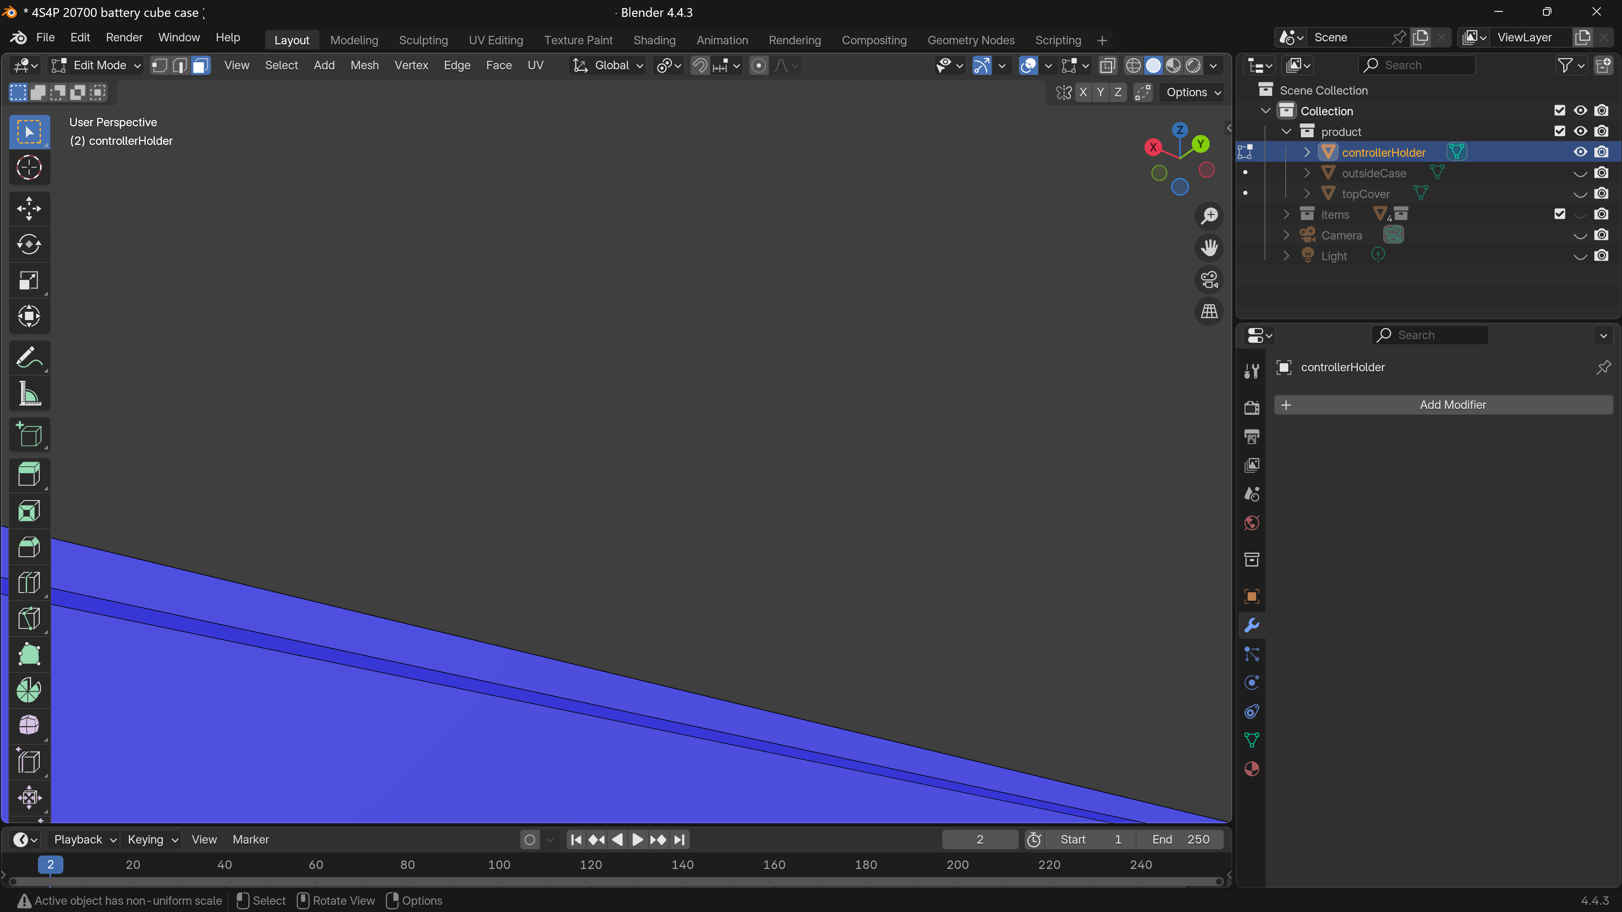Click the frame 2 playhead marker
The height and width of the screenshot is (912, 1622).
tap(50, 864)
